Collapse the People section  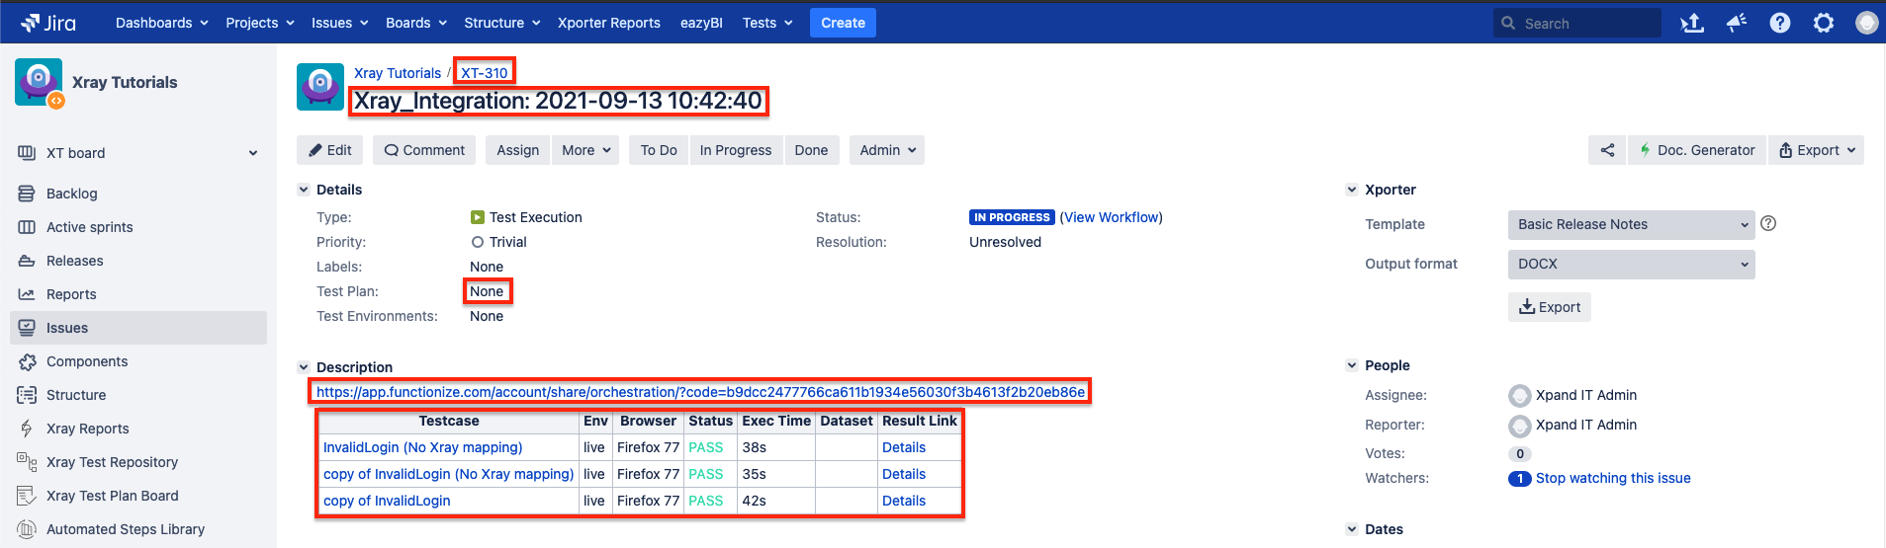(1352, 365)
